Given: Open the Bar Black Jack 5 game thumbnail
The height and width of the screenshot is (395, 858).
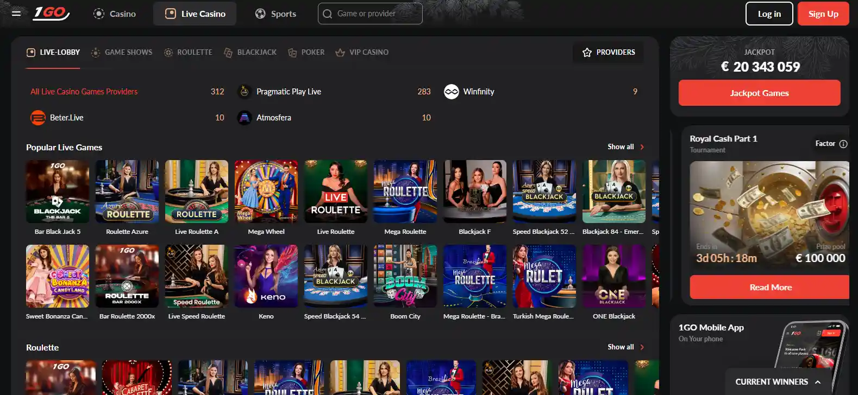Looking at the screenshot, I should click(58, 192).
